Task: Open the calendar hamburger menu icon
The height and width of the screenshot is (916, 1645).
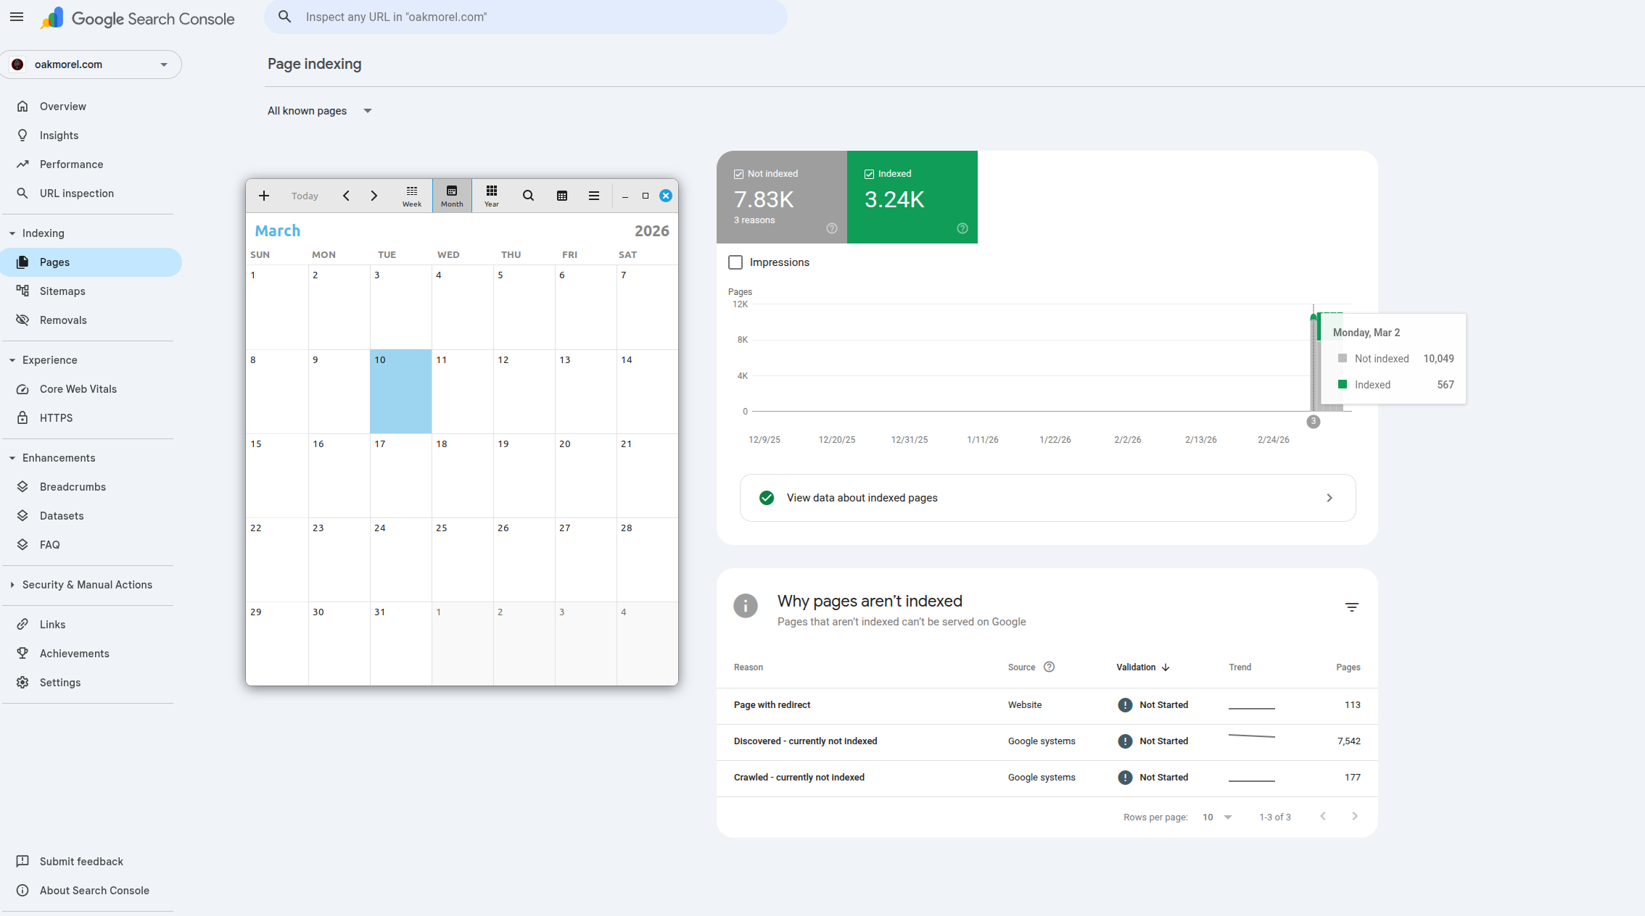Action: pos(594,196)
